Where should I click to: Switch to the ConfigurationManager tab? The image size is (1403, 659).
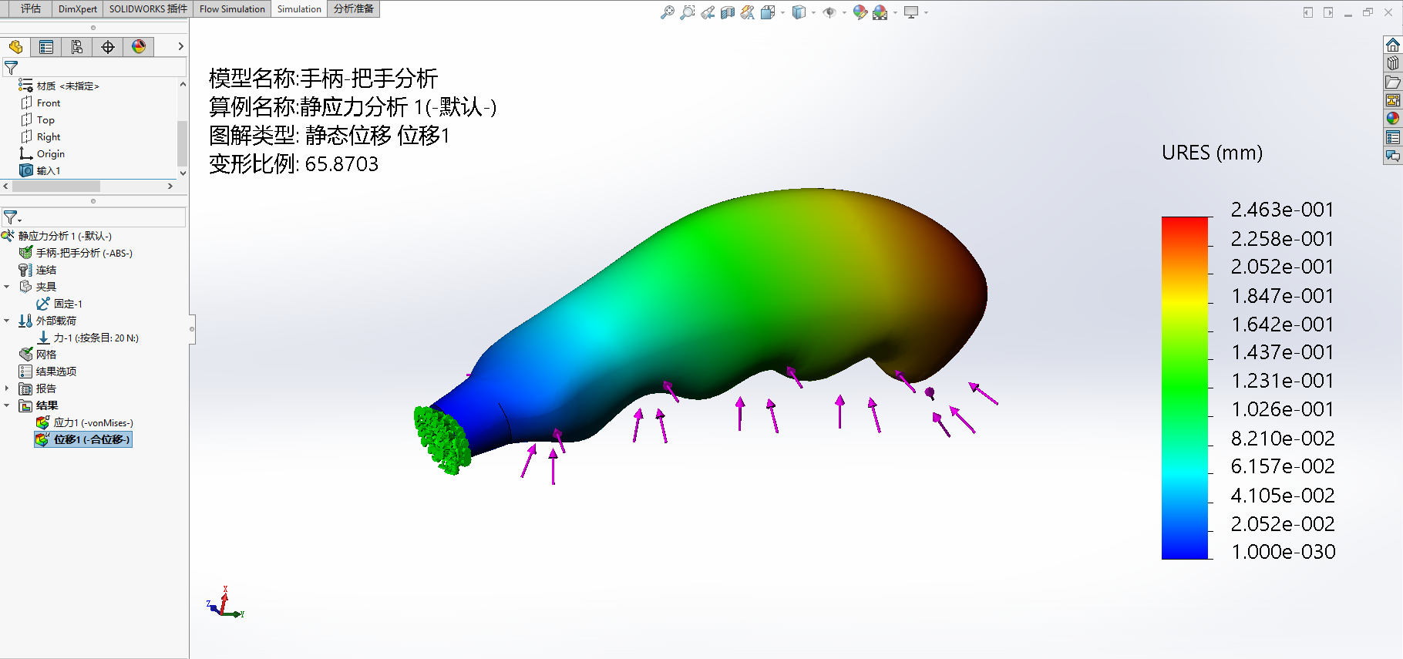[77, 47]
